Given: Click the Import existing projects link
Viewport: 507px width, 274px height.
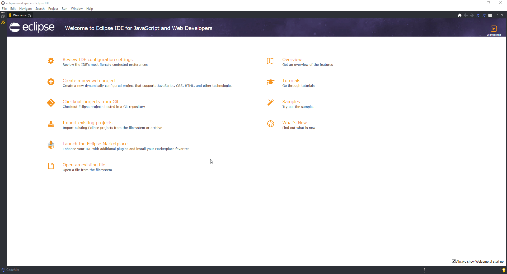Looking at the screenshot, I should click(x=87, y=123).
